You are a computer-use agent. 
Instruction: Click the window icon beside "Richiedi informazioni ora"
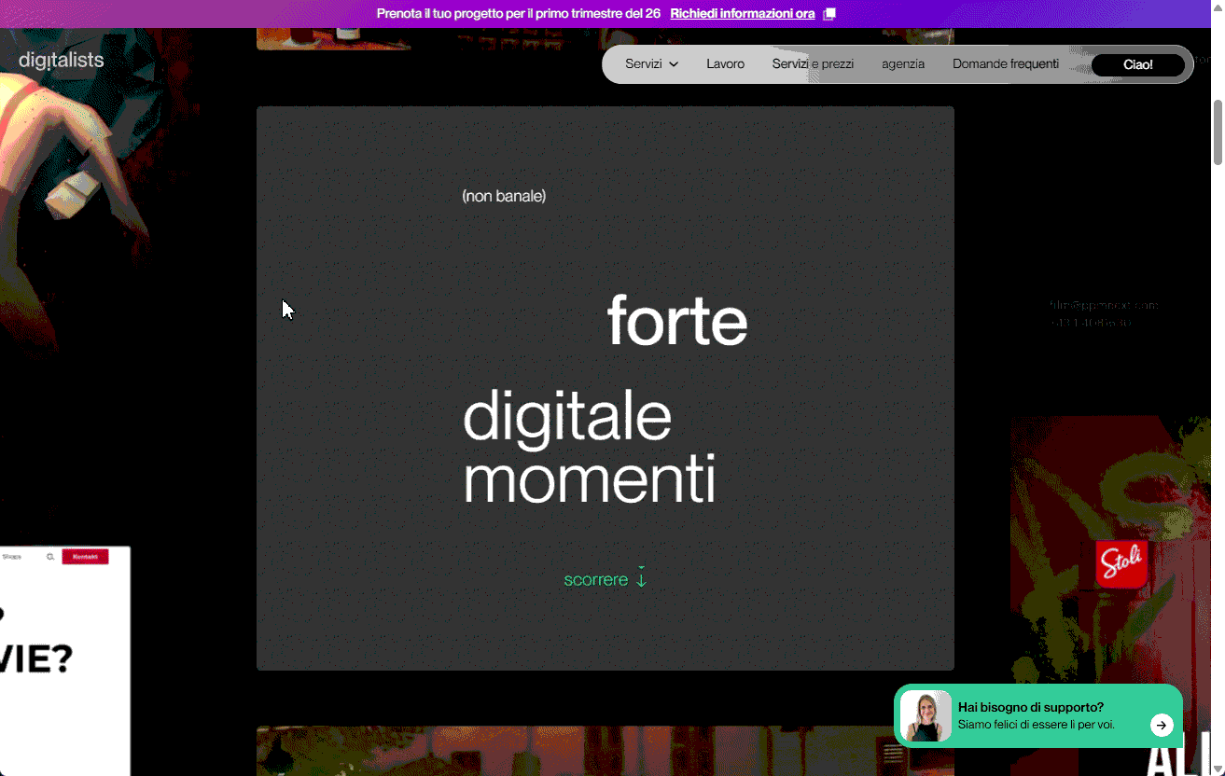point(828,13)
